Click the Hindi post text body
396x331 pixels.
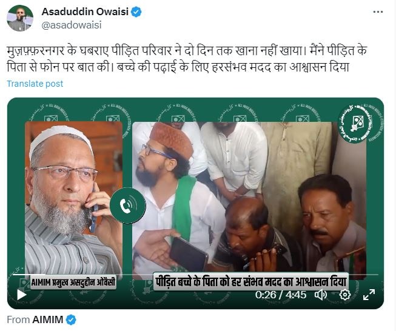[186, 59]
